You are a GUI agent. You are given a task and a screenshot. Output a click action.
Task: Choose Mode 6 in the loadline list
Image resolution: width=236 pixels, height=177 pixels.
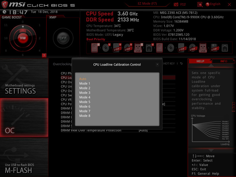[x=85, y=107]
